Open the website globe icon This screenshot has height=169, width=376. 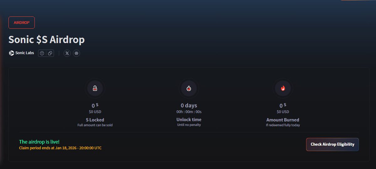[76, 53]
